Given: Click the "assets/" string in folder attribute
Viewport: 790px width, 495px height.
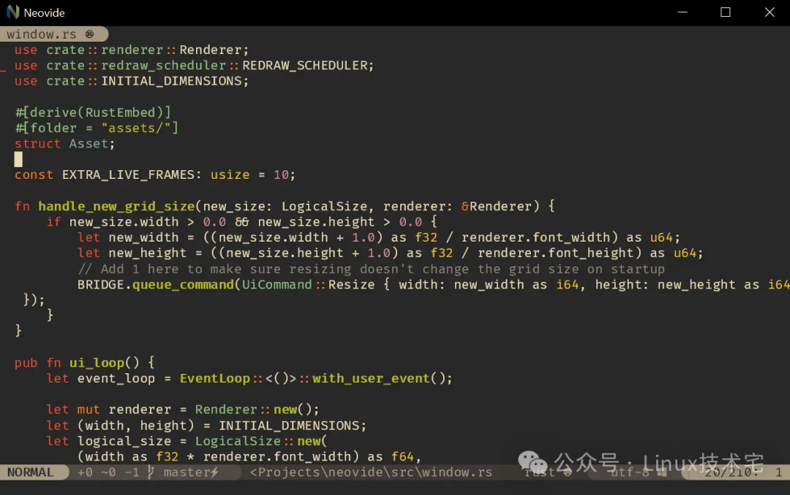Looking at the screenshot, I should coord(137,128).
